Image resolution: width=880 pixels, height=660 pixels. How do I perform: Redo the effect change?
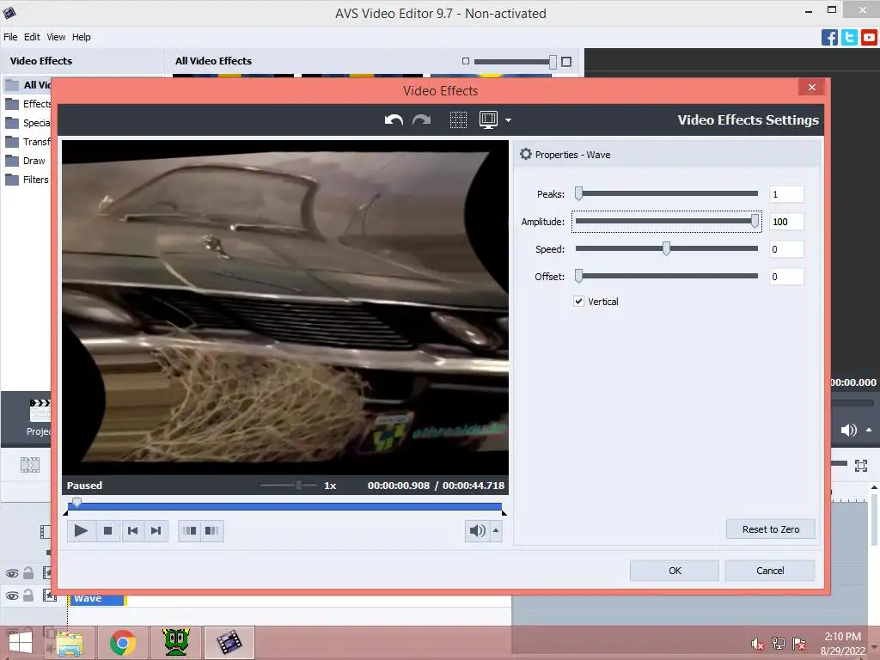(x=421, y=120)
